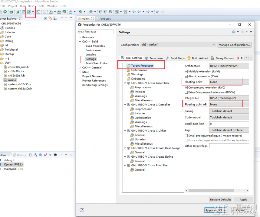This screenshot has width=260, height=217.
Task: Collapse all in Project Explorer toolbar
Action: (x=45, y=18)
